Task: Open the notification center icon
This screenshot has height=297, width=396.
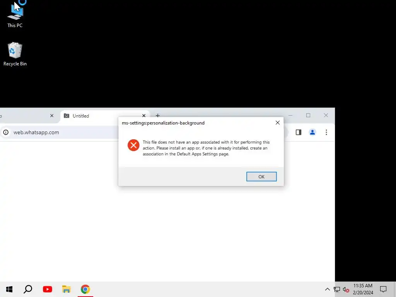Action: click(x=383, y=289)
